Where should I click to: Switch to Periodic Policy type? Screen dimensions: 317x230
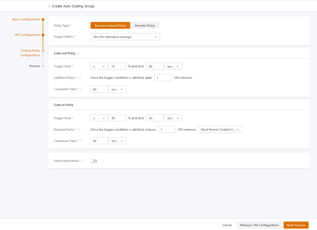coord(145,26)
